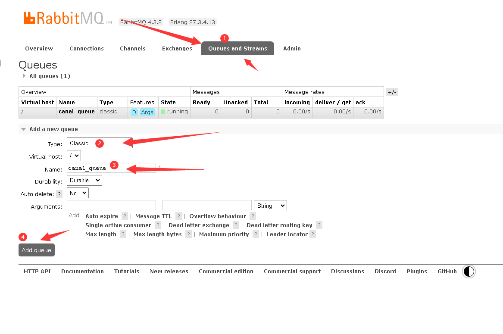
Task: Open help icon next to Single active consumer
Action: [x=158, y=225]
